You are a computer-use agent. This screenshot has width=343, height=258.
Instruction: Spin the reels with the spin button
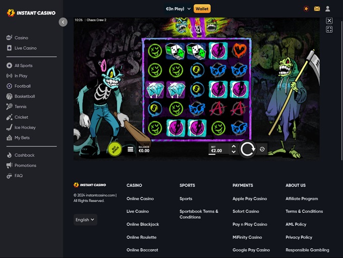(248, 149)
